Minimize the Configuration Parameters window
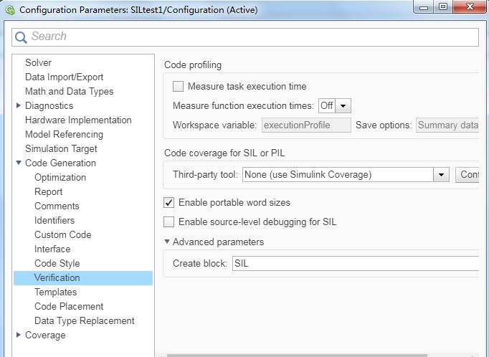The image size is (489, 357). (424, 7)
